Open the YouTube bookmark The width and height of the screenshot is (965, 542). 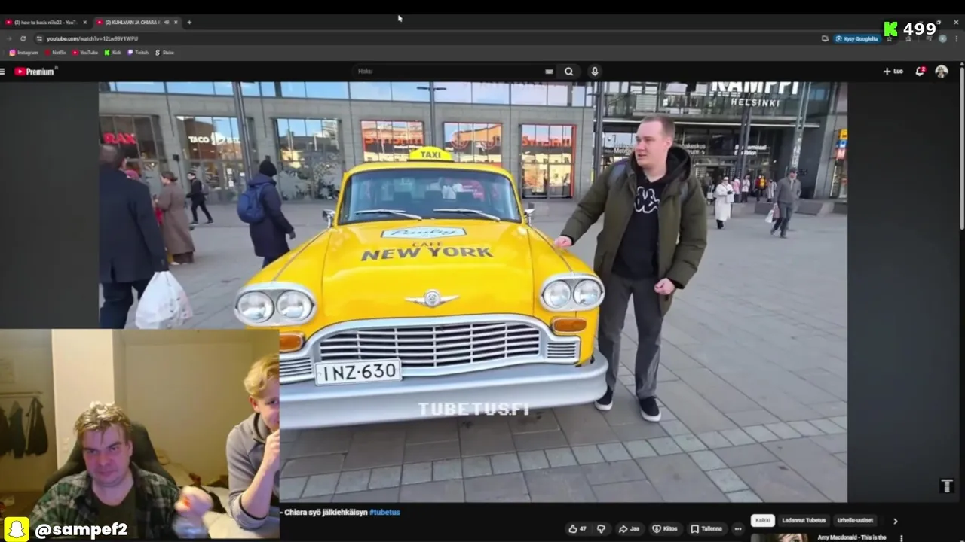(x=85, y=53)
